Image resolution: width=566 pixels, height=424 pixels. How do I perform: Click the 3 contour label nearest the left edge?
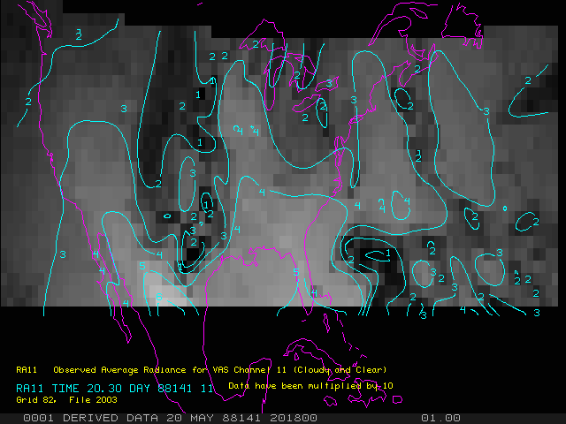pyautogui.click(x=63, y=254)
